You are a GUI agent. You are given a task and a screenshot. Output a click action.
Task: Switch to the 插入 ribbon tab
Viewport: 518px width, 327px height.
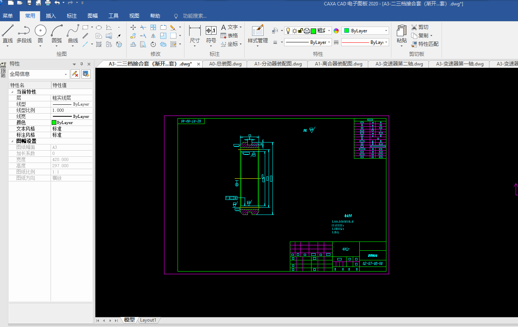51,16
